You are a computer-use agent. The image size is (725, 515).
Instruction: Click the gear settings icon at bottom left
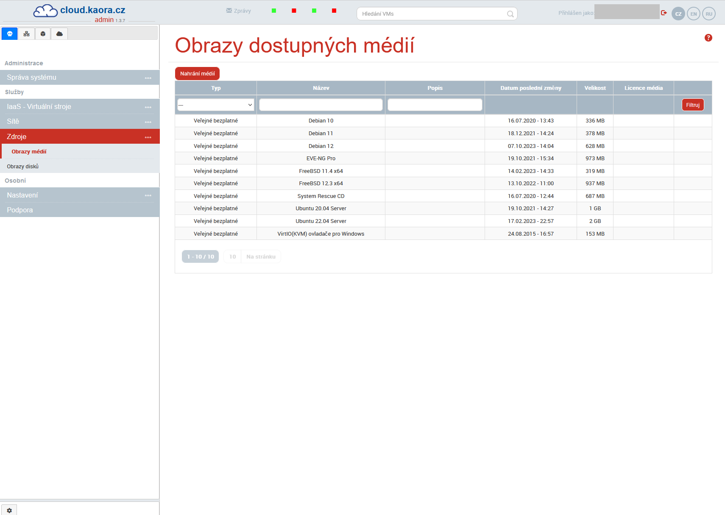point(9,510)
